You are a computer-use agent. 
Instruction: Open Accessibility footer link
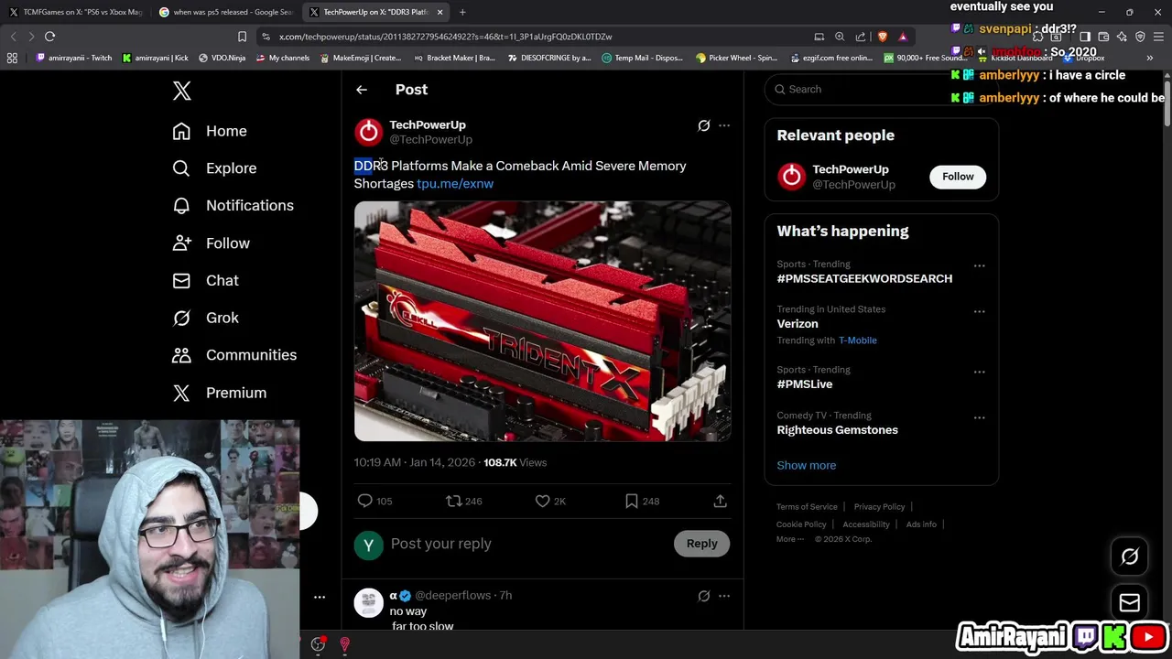865,524
